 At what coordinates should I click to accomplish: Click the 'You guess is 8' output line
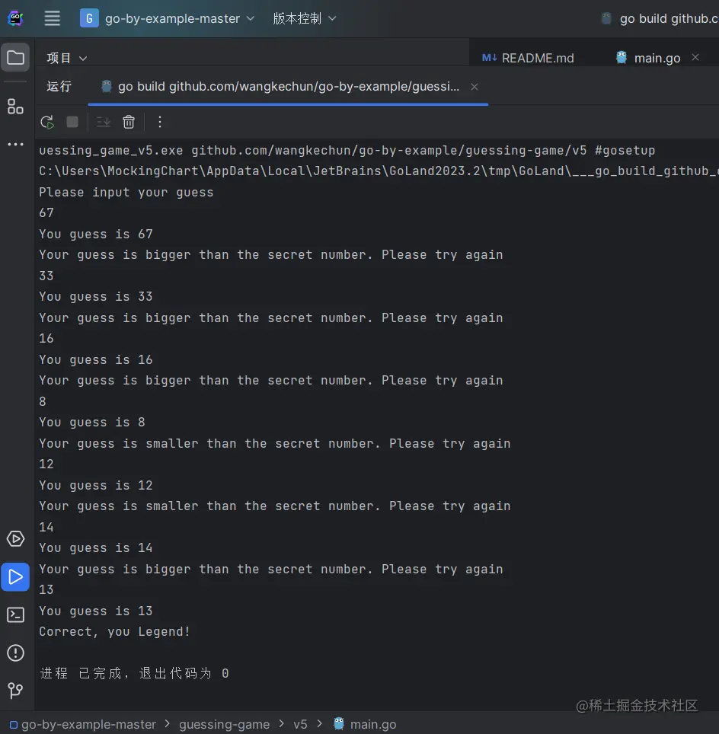click(x=92, y=422)
